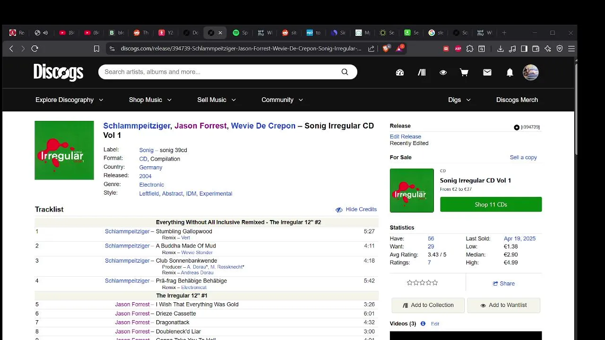The image size is (605, 340).
Task: Open the messages envelope icon
Action: pyautogui.click(x=487, y=72)
